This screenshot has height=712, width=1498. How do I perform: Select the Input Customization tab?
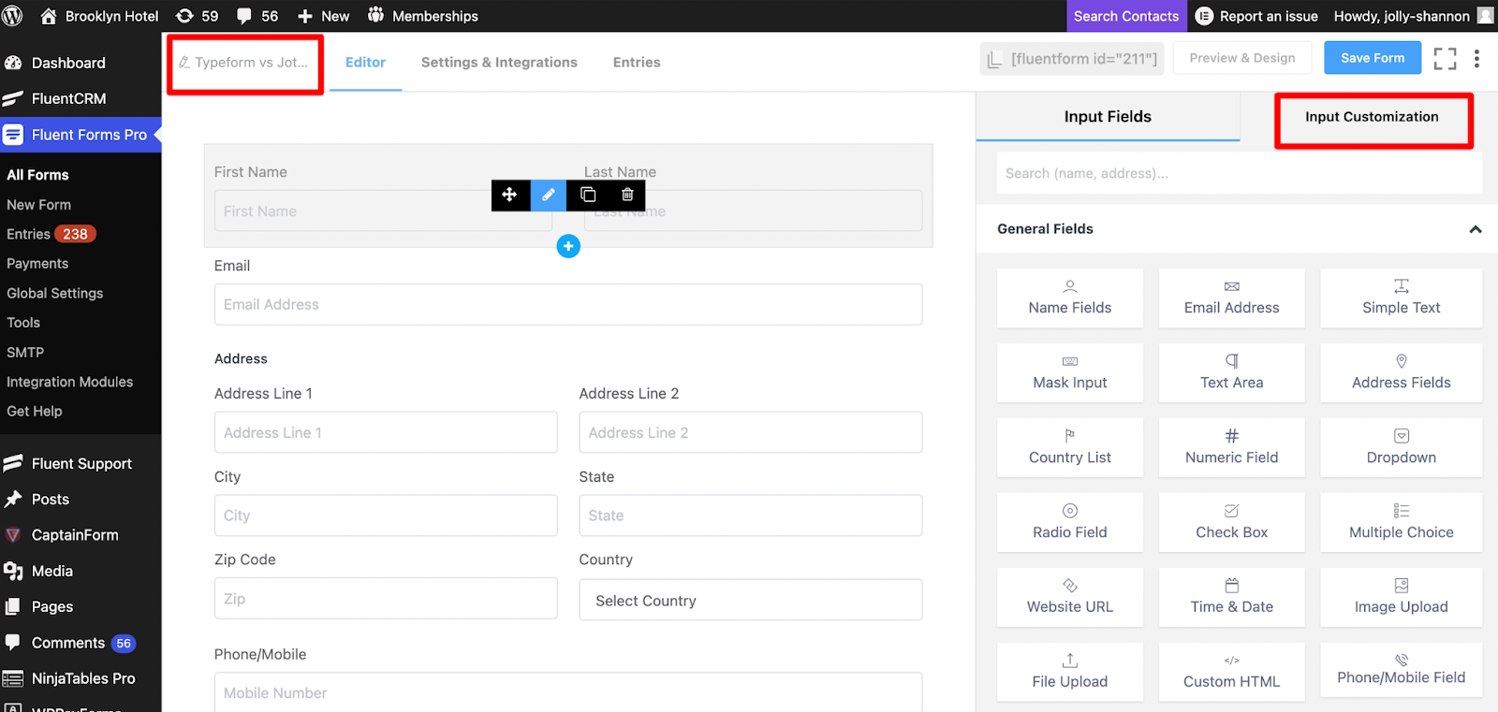point(1372,117)
